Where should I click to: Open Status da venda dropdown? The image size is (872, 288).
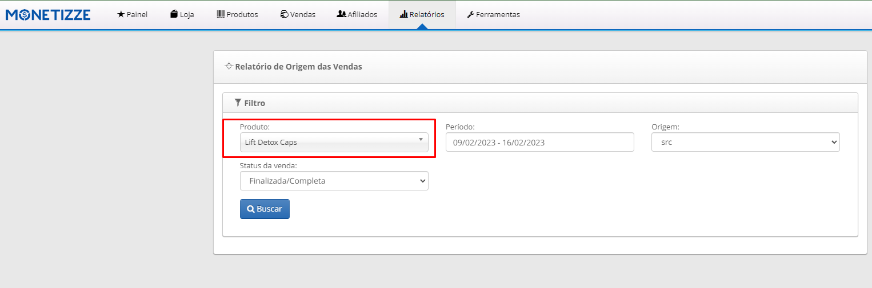point(334,181)
